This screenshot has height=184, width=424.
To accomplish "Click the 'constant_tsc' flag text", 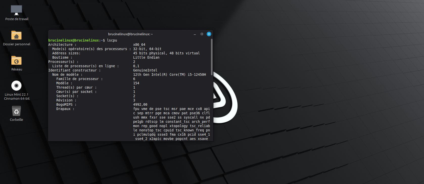I will pos(178,122).
